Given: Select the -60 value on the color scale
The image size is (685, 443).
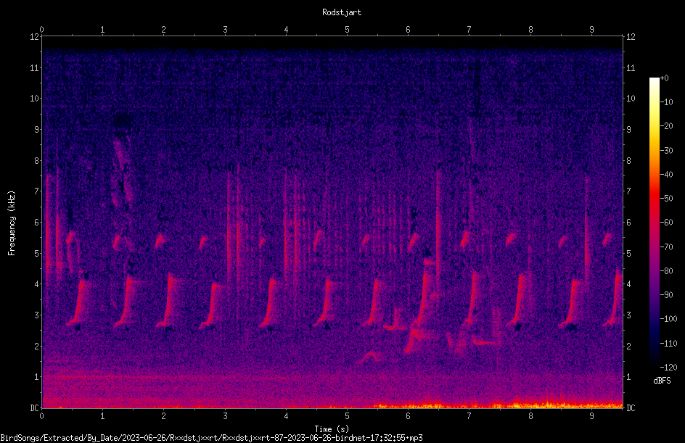Looking at the screenshot, I should pyautogui.click(x=666, y=223).
